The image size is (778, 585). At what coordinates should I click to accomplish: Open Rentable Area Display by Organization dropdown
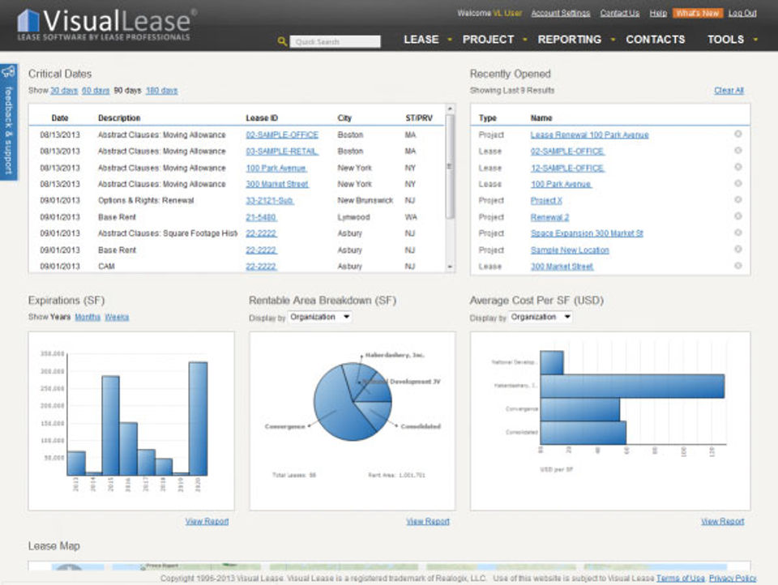click(320, 317)
